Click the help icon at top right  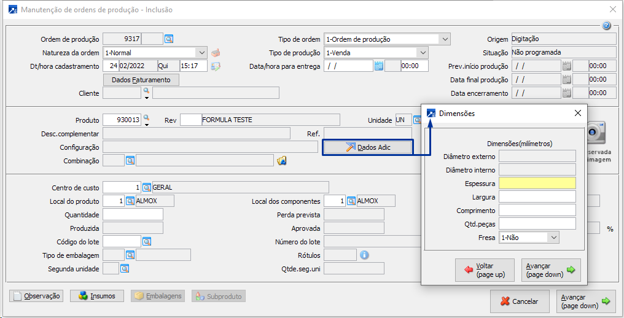click(x=606, y=26)
